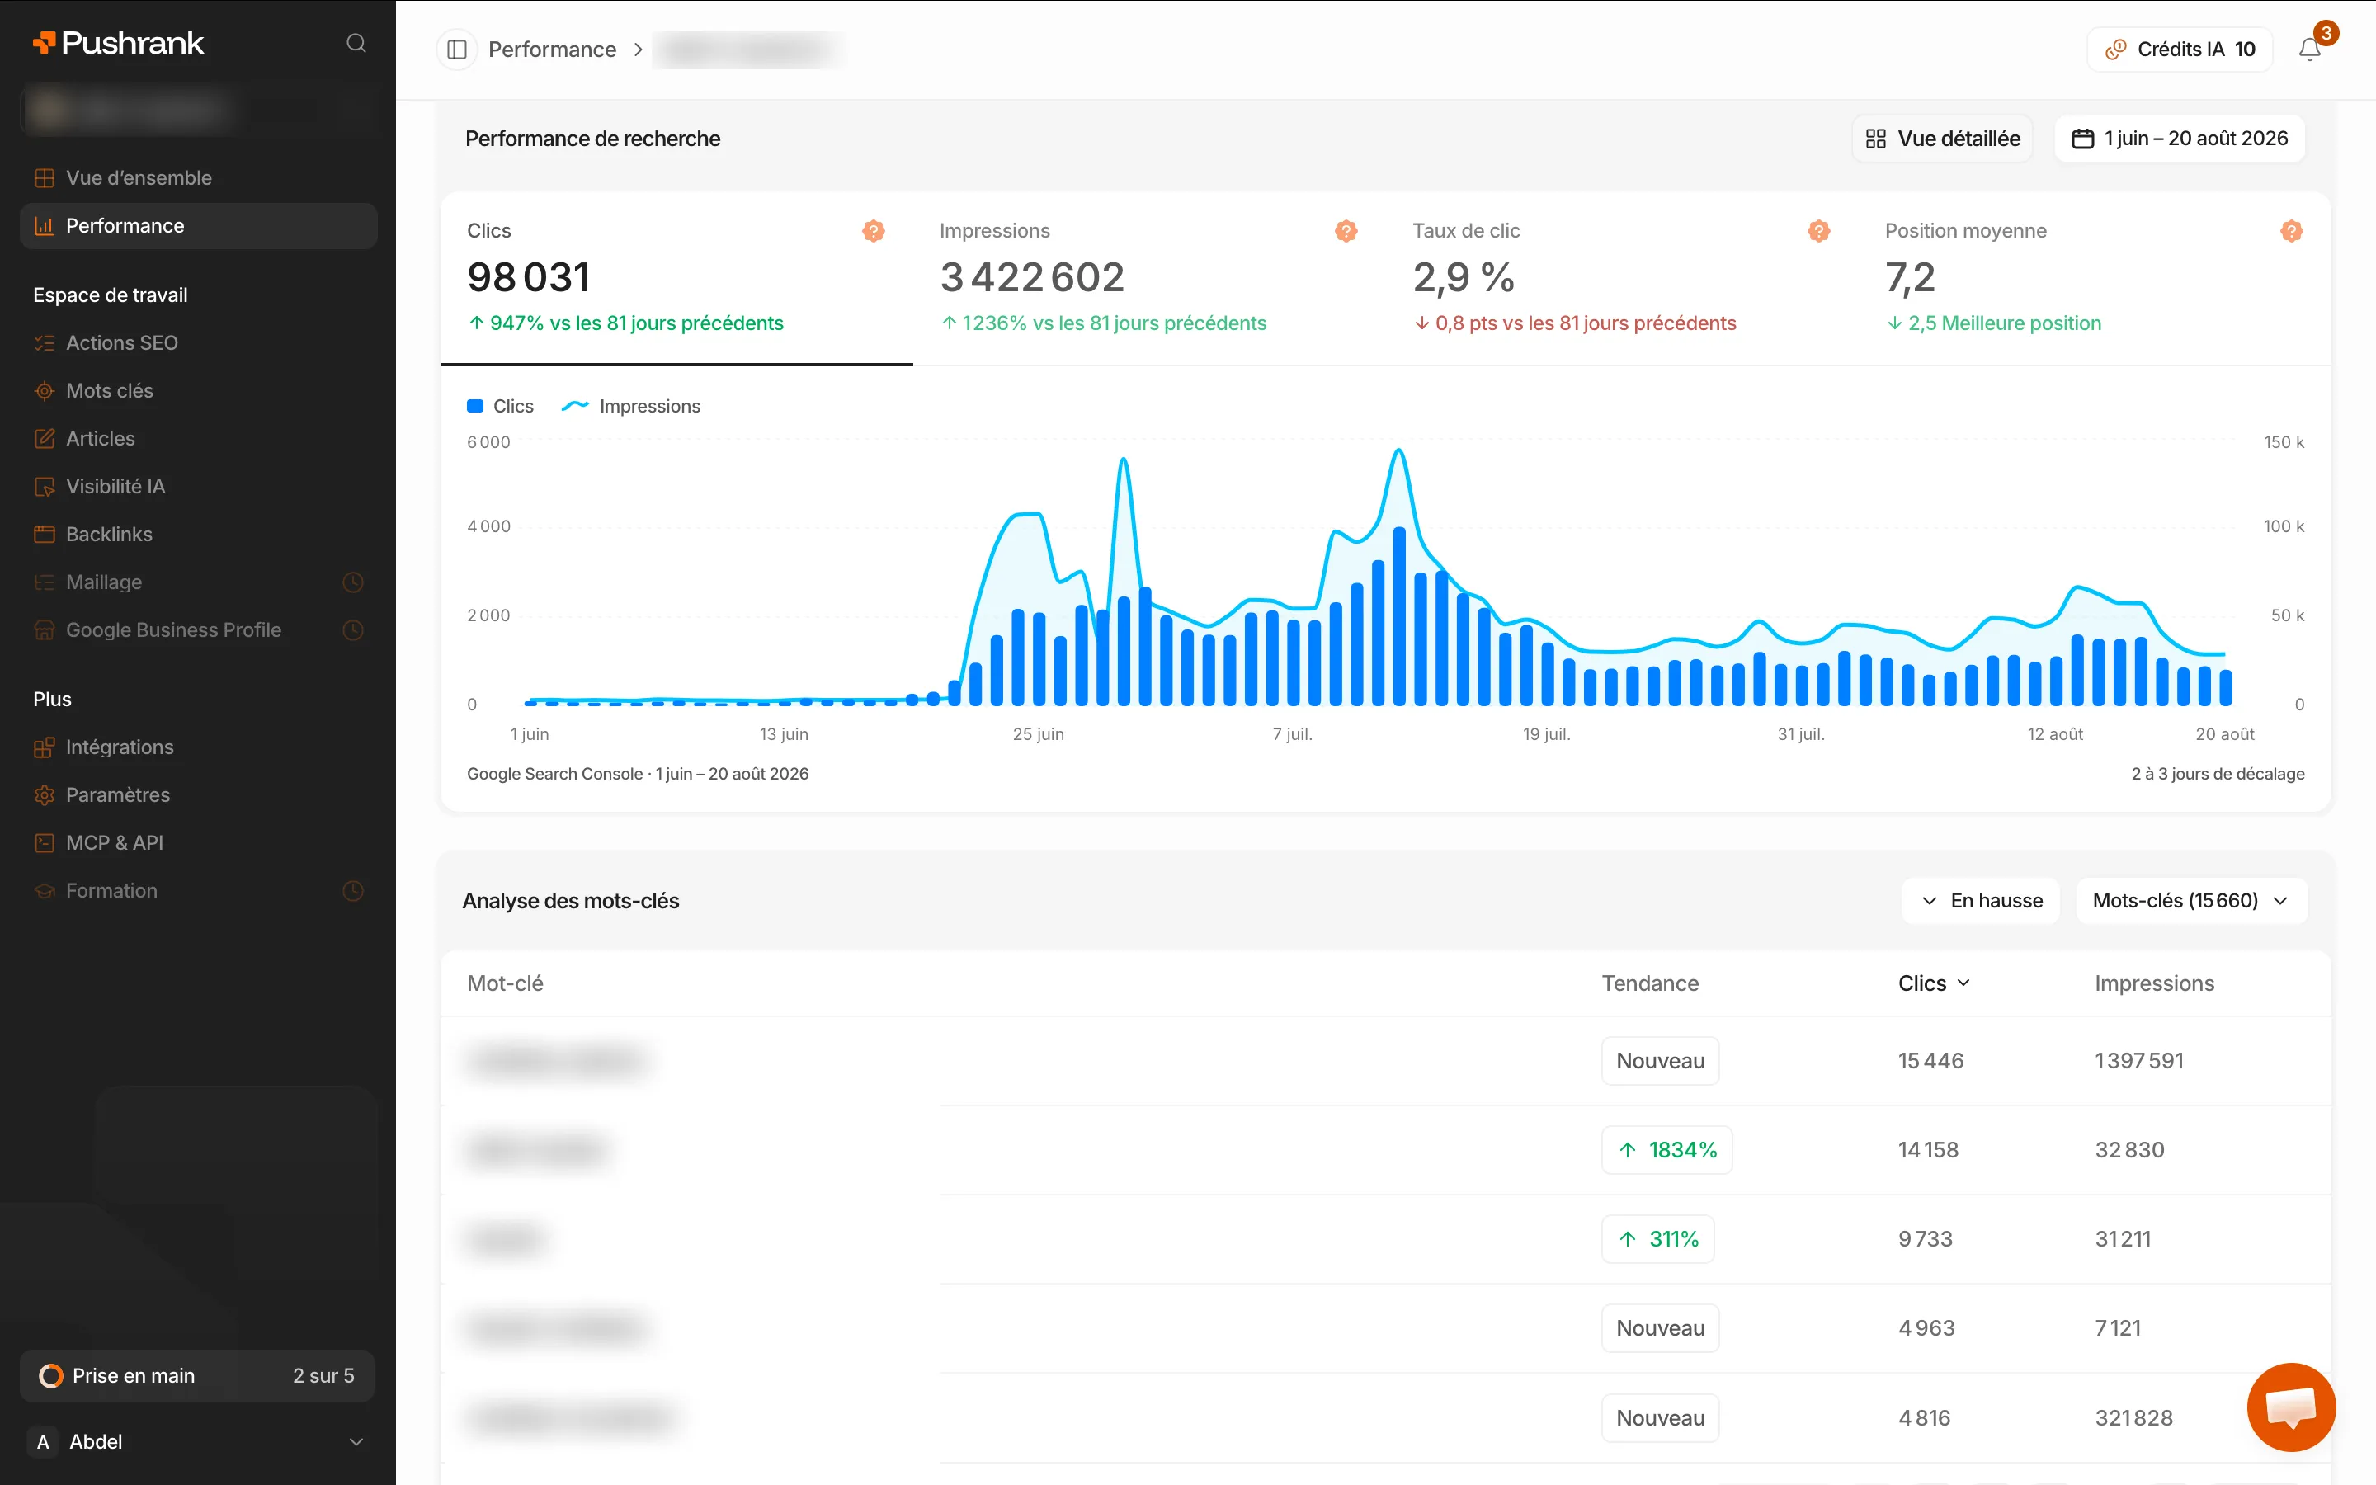Expand the Abdel account menu
Viewport: 2376px width, 1485px height.
[x=198, y=1442]
